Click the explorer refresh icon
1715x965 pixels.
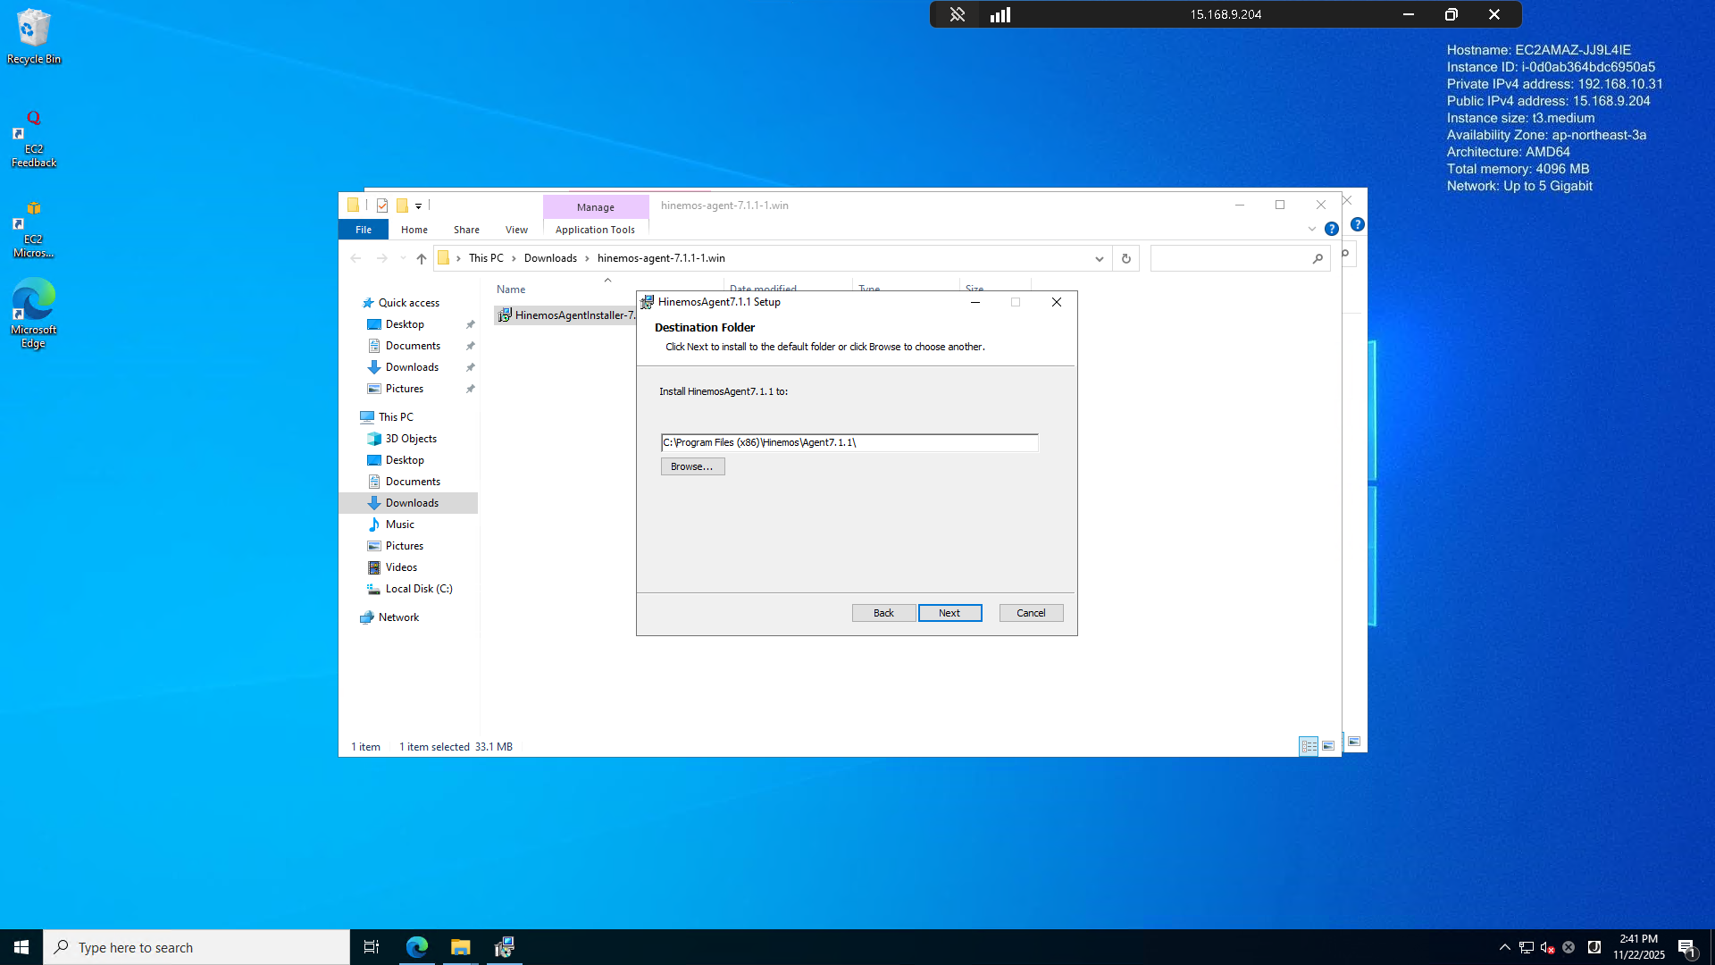pyautogui.click(x=1125, y=258)
